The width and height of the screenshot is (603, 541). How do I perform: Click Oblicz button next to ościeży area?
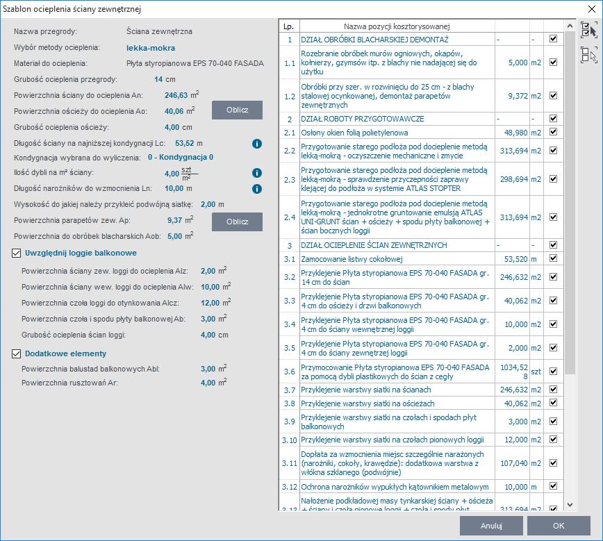[238, 110]
